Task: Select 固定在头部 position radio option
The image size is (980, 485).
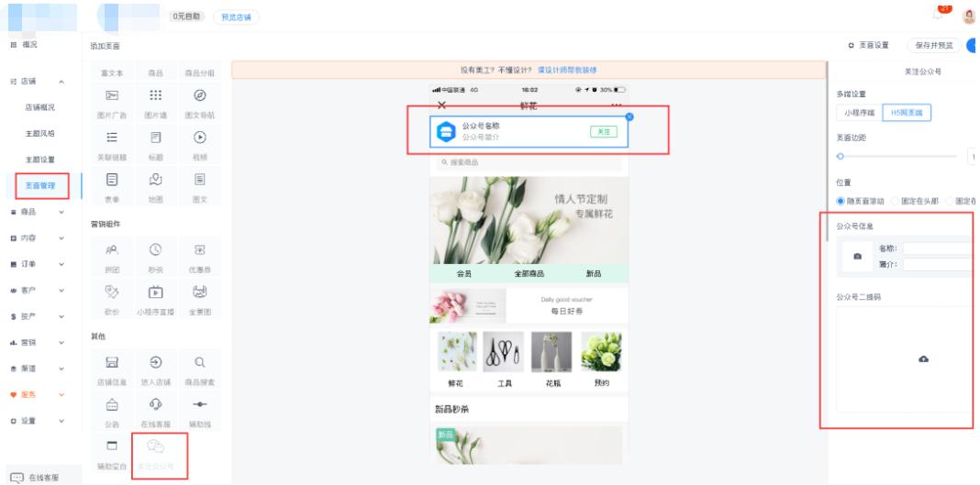Action: pos(915,201)
